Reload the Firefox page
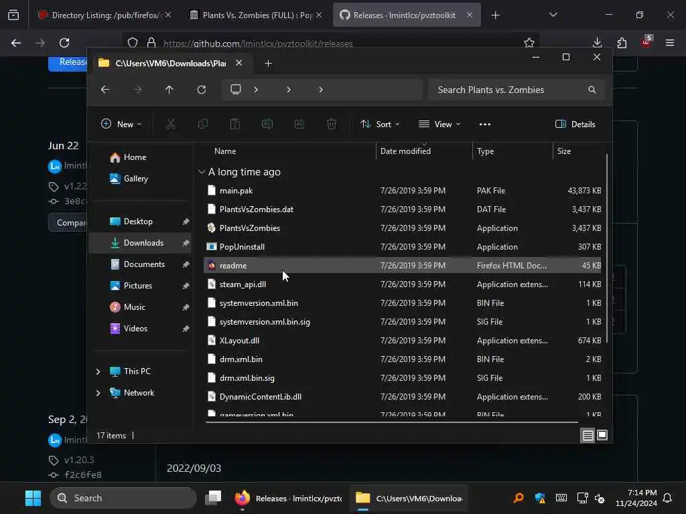This screenshot has height=514, width=686. [64, 43]
